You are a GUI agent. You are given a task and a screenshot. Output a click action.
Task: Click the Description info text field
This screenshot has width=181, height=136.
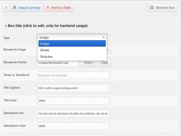point(73,113)
